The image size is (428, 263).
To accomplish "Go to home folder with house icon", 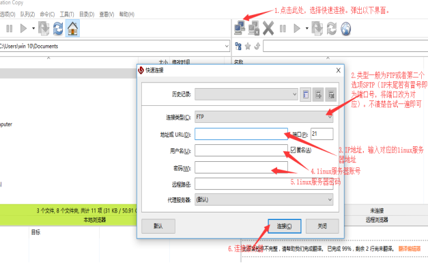I will (x=72, y=28).
